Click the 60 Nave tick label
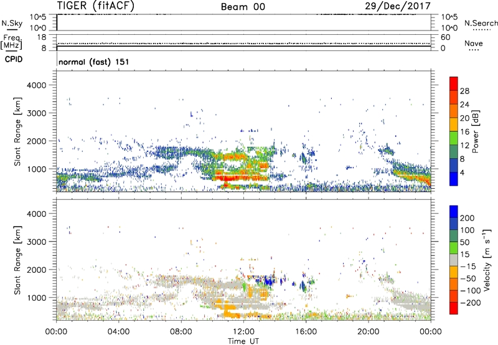 [445, 37]
